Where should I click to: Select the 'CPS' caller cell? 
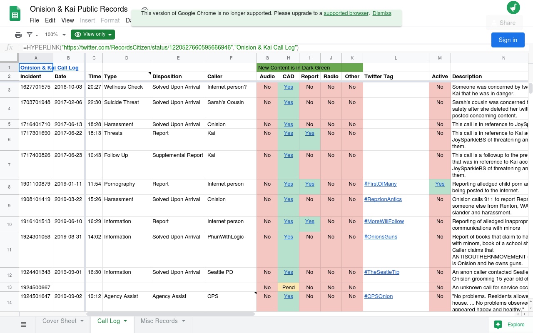tap(231, 301)
